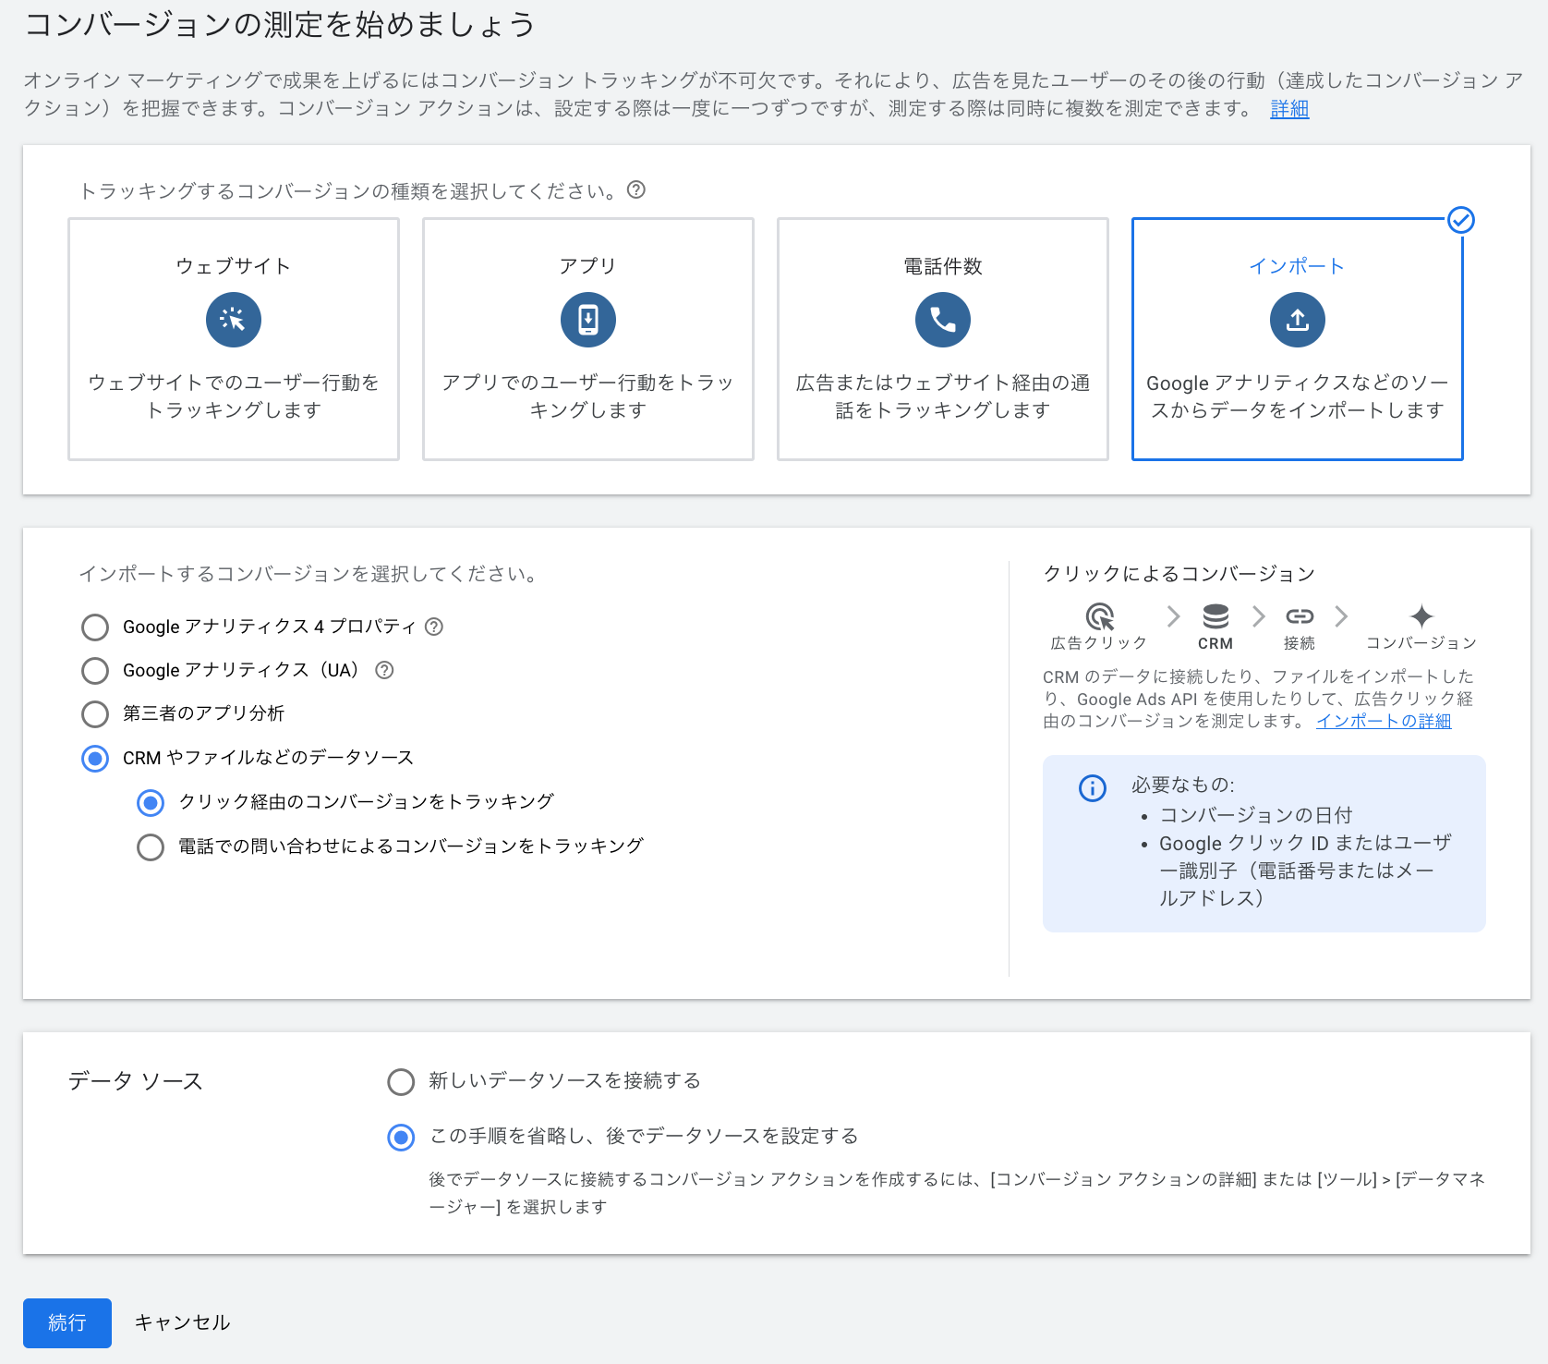Choose the アプリ conversion type card
Image resolution: width=1548 pixels, height=1364 pixels.
[x=588, y=339]
